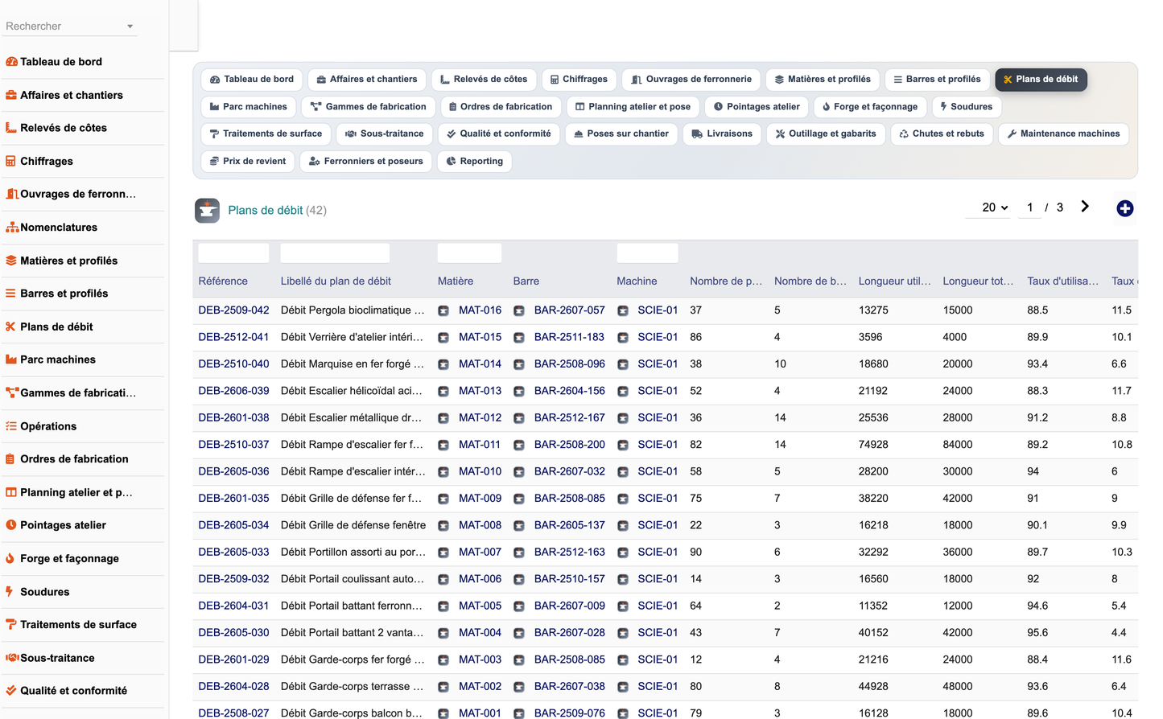Select Plans de débit scissors icon in sidebar
This screenshot has height=719, width=1163.
[11, 327]
